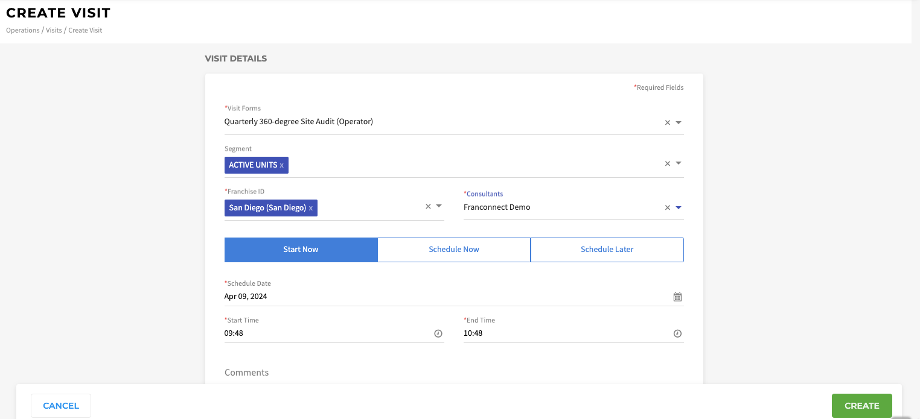920x419 pixels.
Task: Switch to the Schedule Later tab
Action: (x=607, y=250)
